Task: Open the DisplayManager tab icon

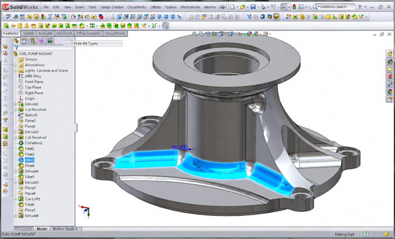Action: tap(50, 41)
